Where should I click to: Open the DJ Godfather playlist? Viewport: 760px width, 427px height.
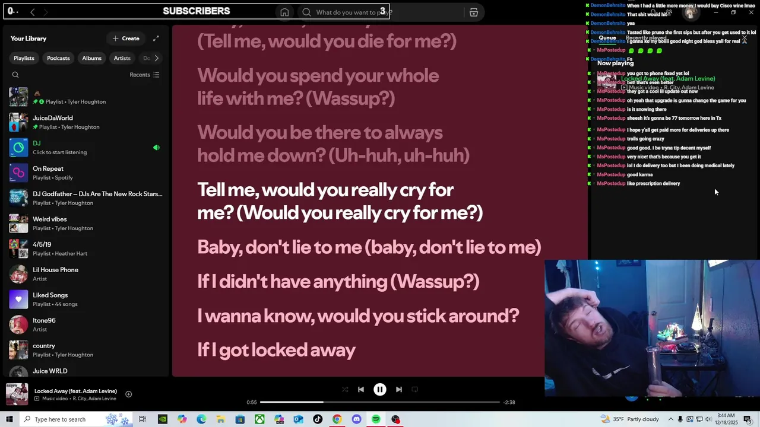(85, 198)
